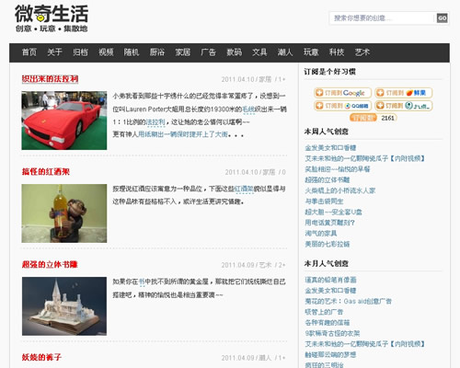Screen dimensions: 460x368
Task: Open the post title 织出来的法拉利
Action: pos(50,79)
